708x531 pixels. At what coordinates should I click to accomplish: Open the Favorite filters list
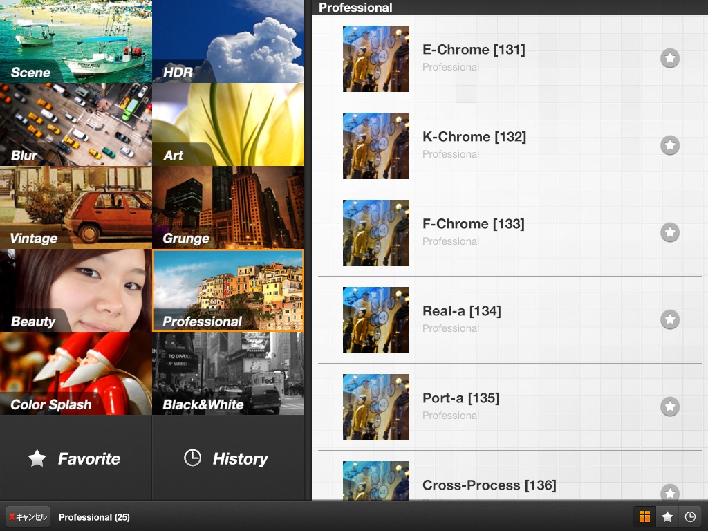[76, 458]
